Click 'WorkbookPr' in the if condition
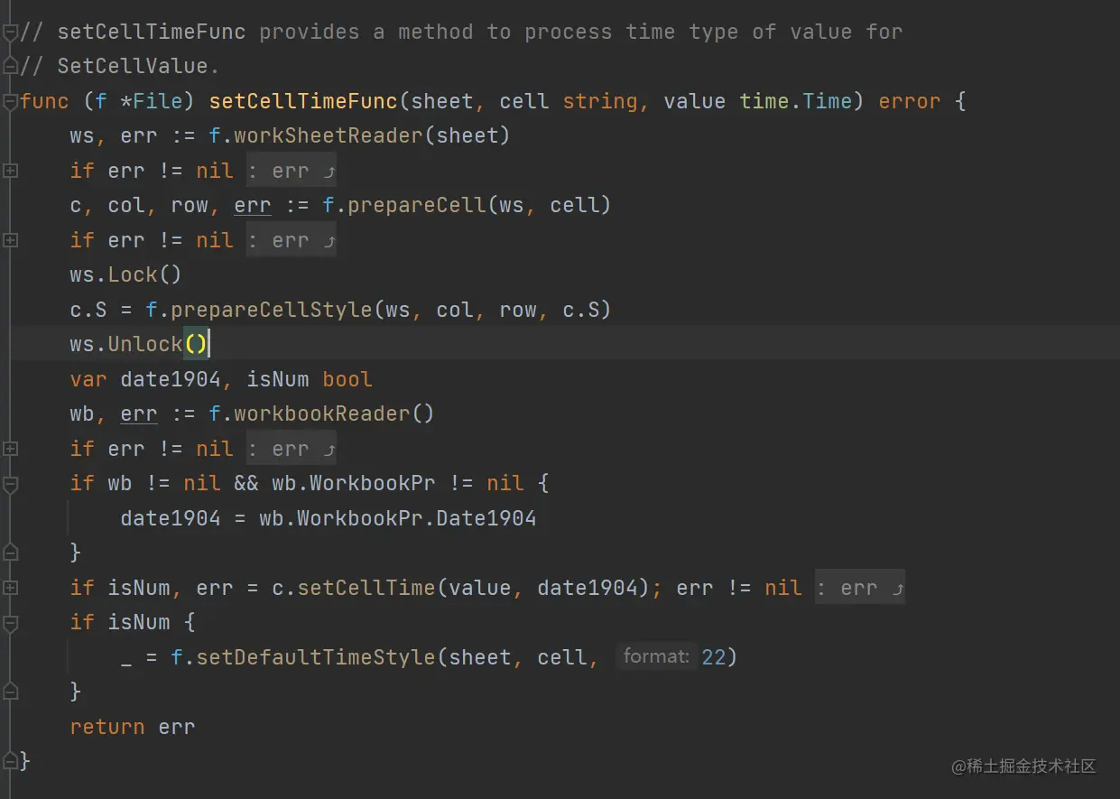This screenshot has width=1120, height=799. 373,483
